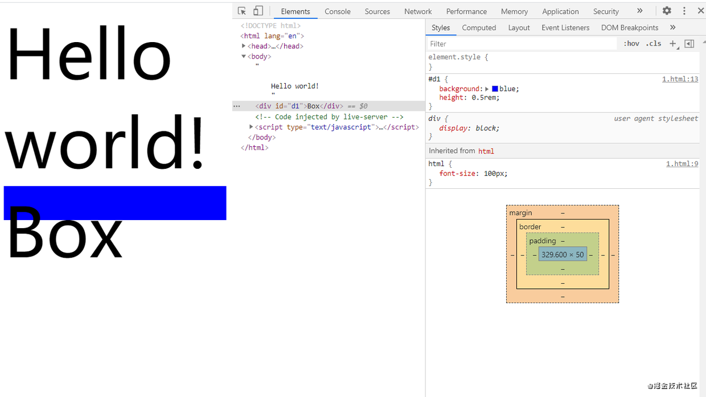
Task: Open DevTools settings gear
Action: [x=667, y=11]
